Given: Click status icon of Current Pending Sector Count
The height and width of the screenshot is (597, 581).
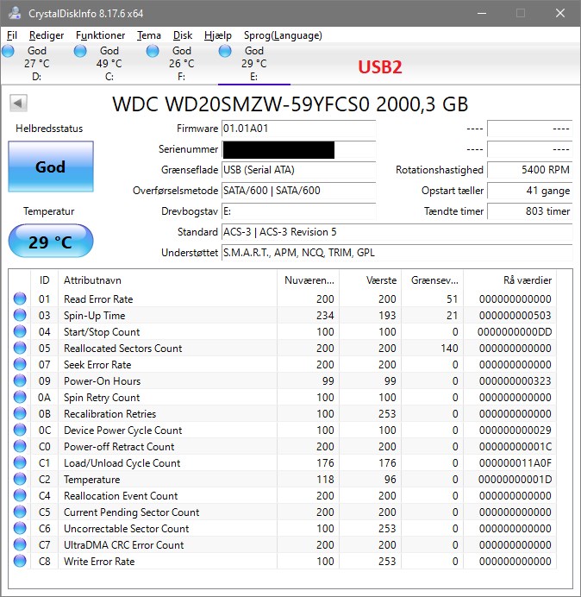Looking at the screenshot, I should (x=20, y=512).
